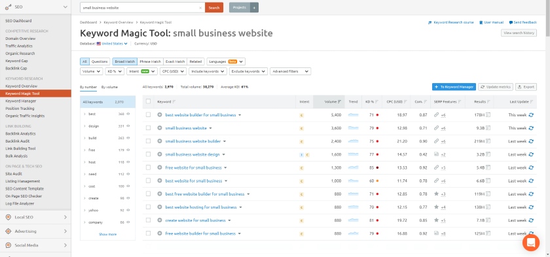This screenshot has height=257, width=550.
Task: Open the KD % filter dropdown
Action: pos(115,71)
